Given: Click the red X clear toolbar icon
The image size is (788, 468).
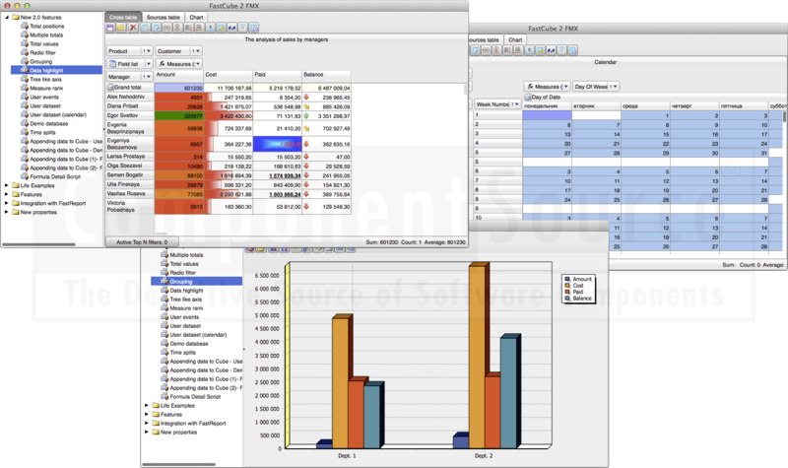Looking at the screenshot, I should tap(133, 28).
